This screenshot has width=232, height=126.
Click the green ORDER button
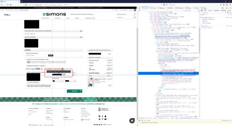point(75,91)
